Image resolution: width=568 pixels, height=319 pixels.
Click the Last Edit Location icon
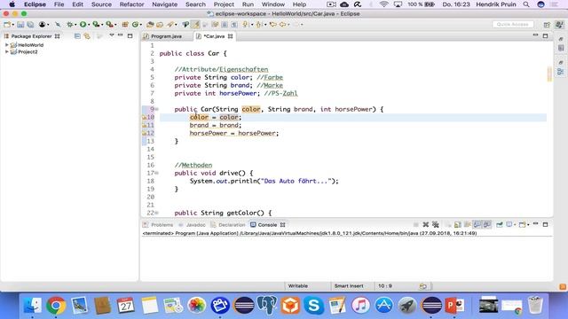pos(272,25)
